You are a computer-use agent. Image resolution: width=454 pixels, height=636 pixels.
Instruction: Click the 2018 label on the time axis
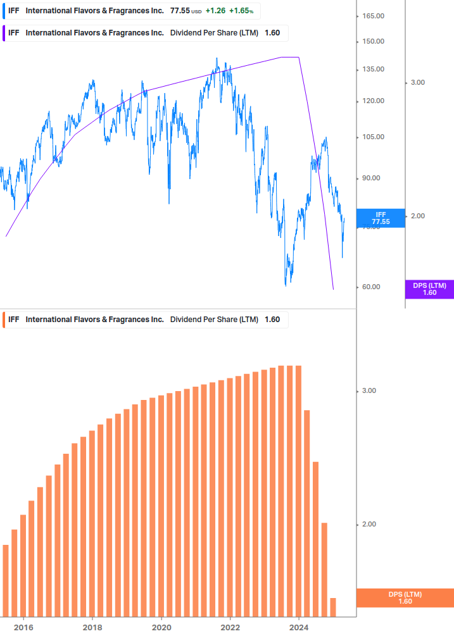coord(92,628)
